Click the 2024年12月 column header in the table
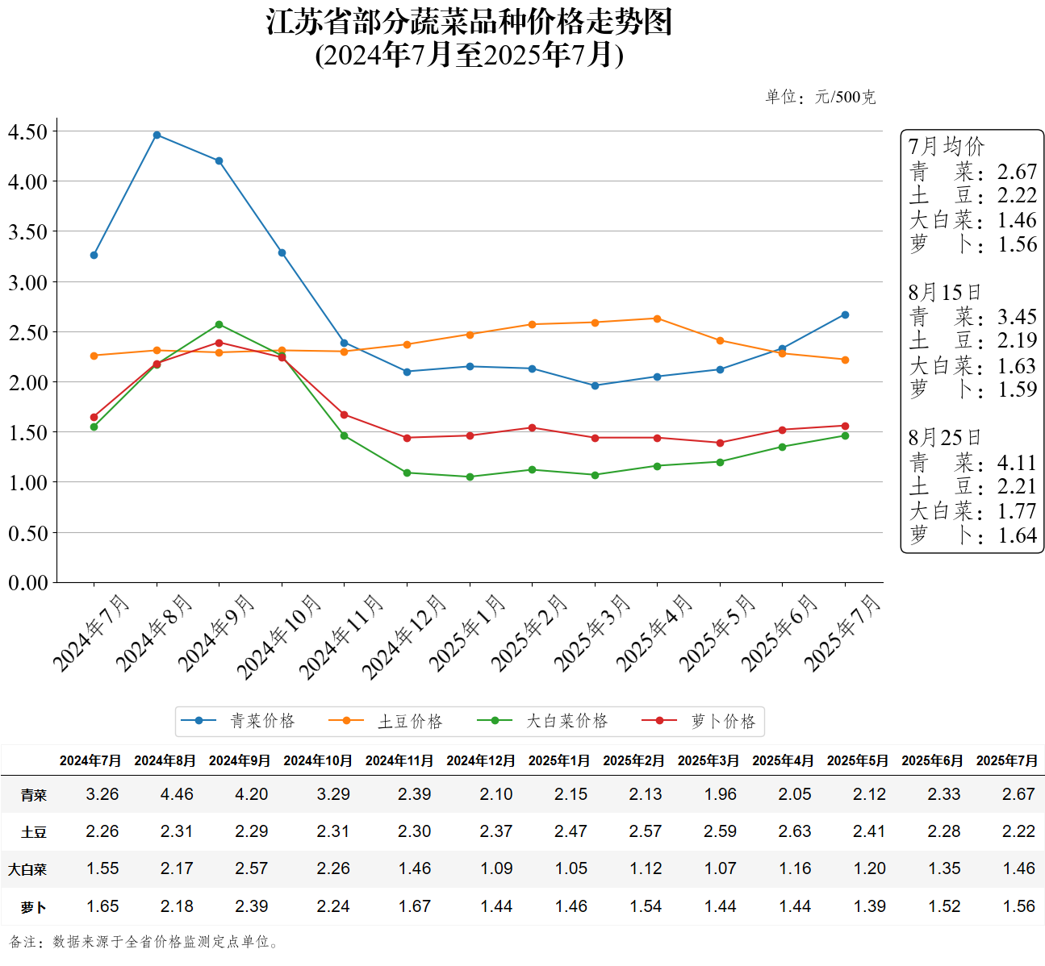 click(481, 760)
